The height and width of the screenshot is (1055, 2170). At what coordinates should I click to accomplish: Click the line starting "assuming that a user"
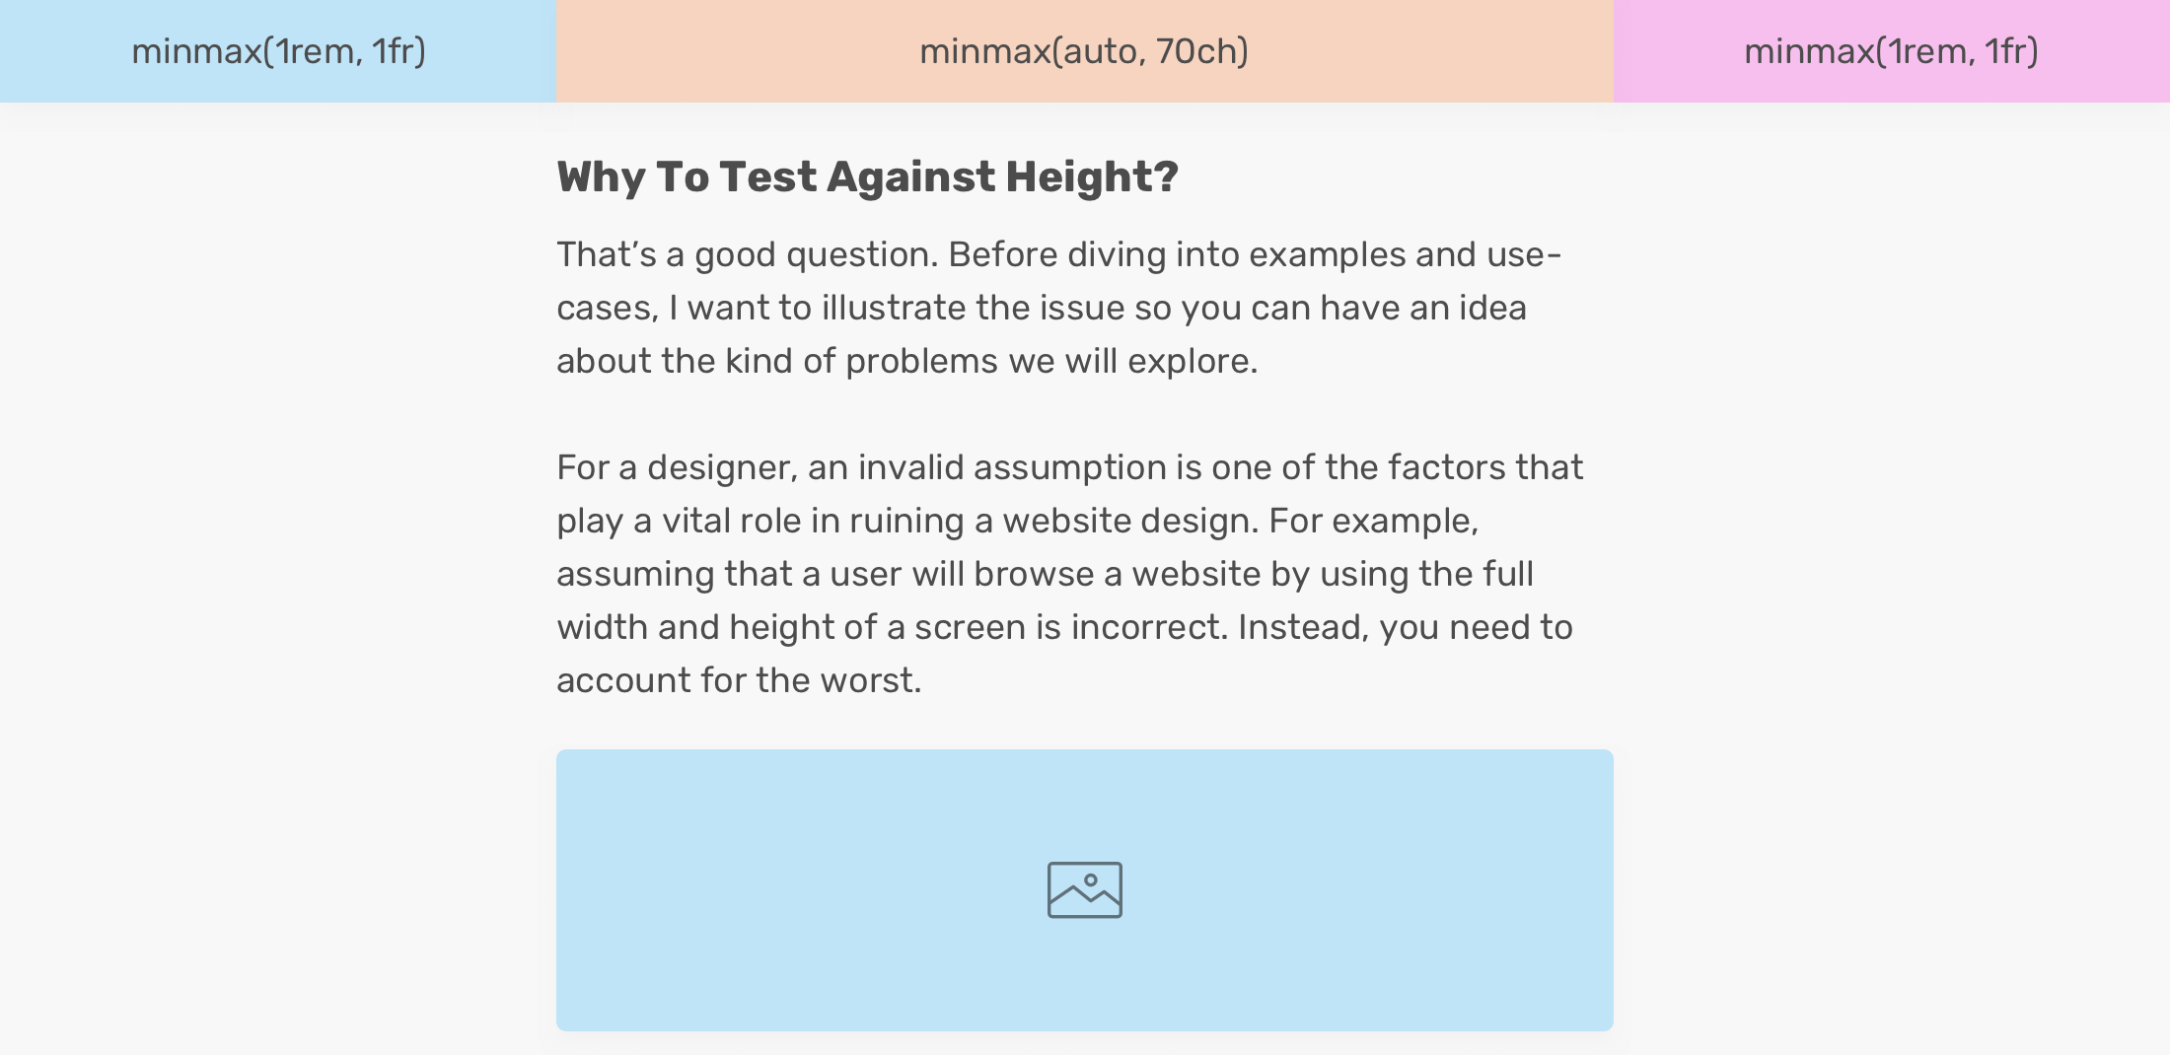click(1045, 574)
